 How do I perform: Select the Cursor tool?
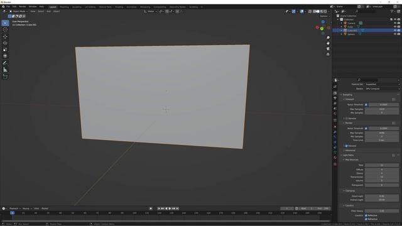[5, 30]
